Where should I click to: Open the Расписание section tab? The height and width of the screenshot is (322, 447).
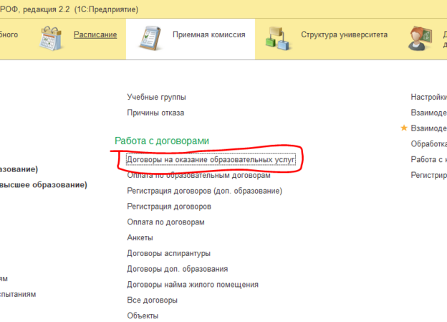(x=95, y=34)
